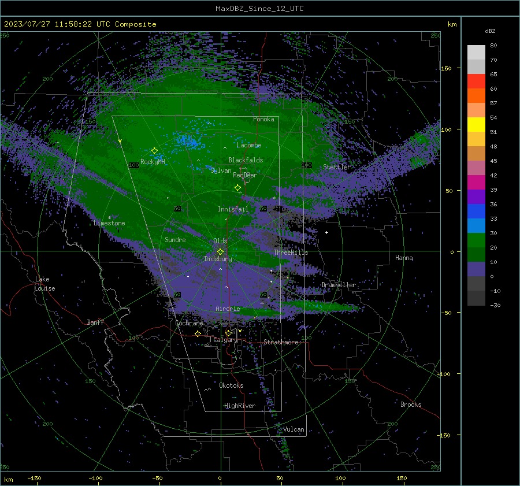Click the km unit label at top right
Screen dimensions: 520x486
(x=452, y=24)
